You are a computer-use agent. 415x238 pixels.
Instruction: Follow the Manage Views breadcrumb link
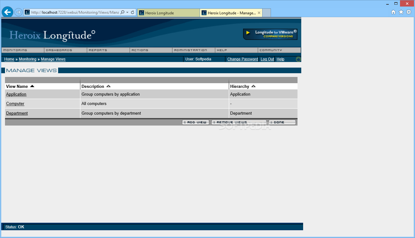click(53, 59)
